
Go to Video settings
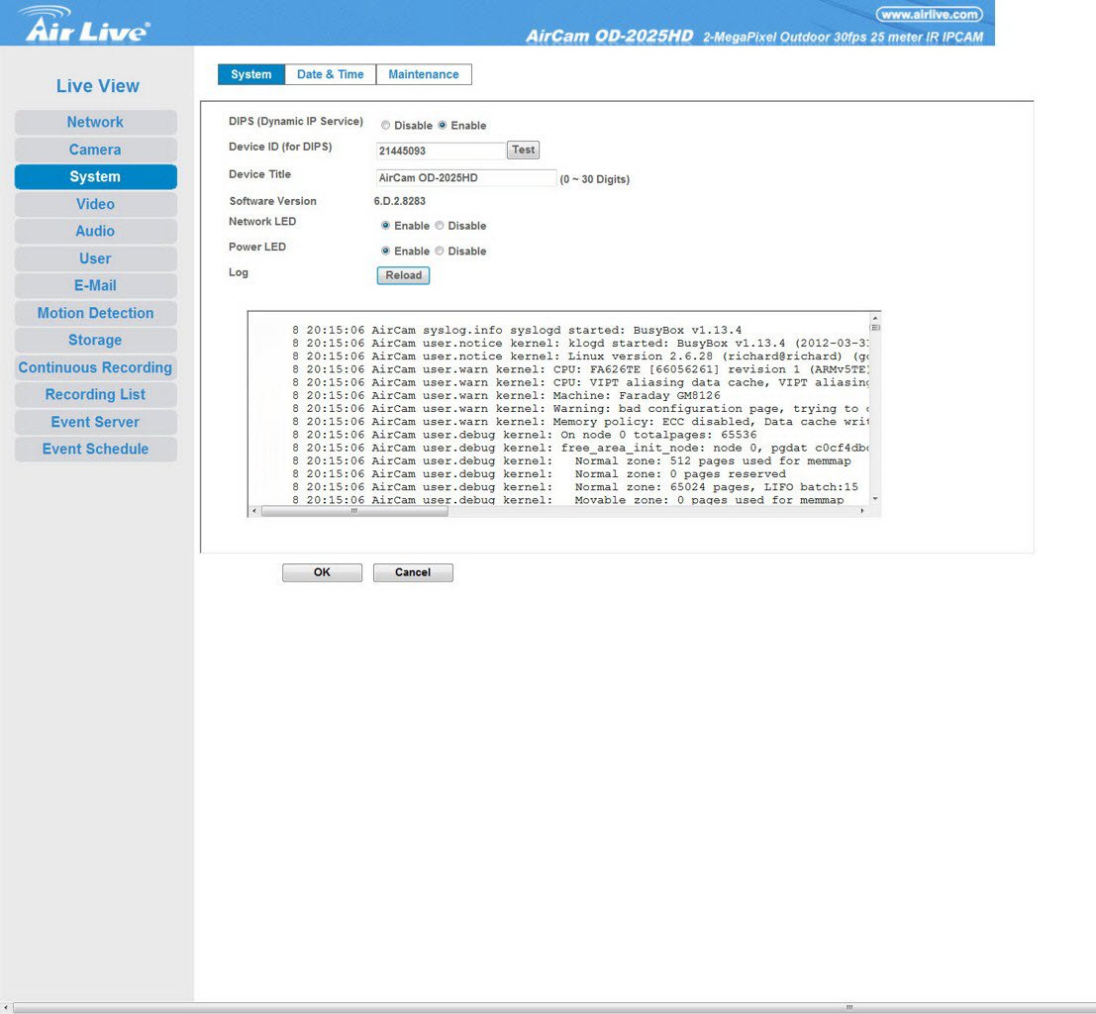click(x=96, y=204)
